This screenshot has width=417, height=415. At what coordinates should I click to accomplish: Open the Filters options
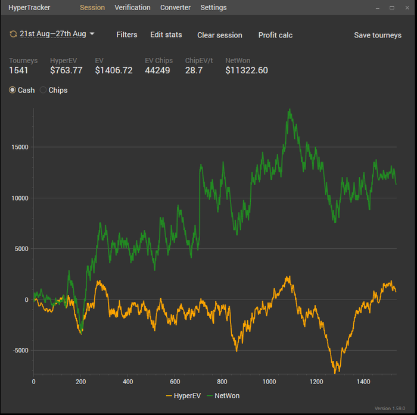click(127, 35)
